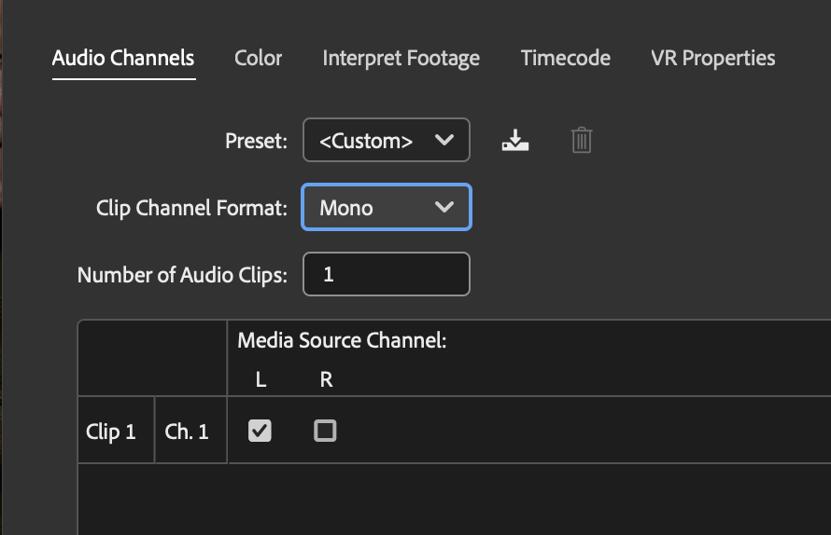Click the Number of Audio Clips field
Screen dimensions: 831x535
387,274
